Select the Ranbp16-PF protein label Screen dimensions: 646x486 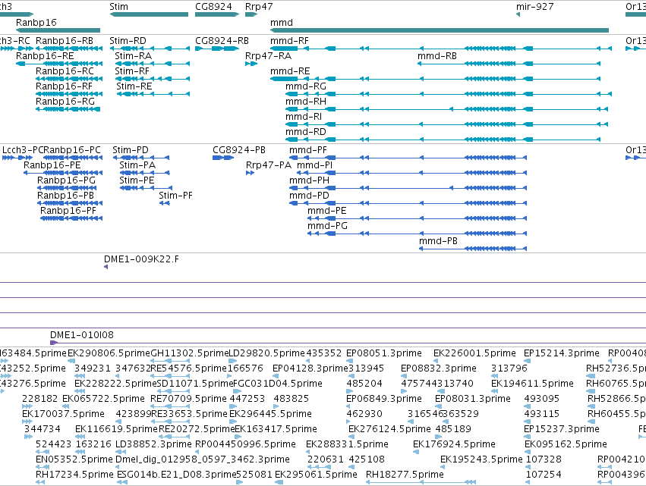[68, 211]
